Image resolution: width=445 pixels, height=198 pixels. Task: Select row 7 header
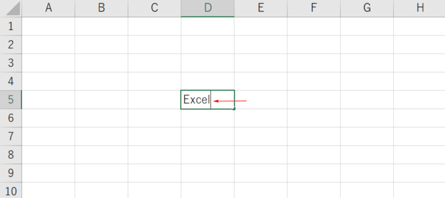[x=11, y=136]
